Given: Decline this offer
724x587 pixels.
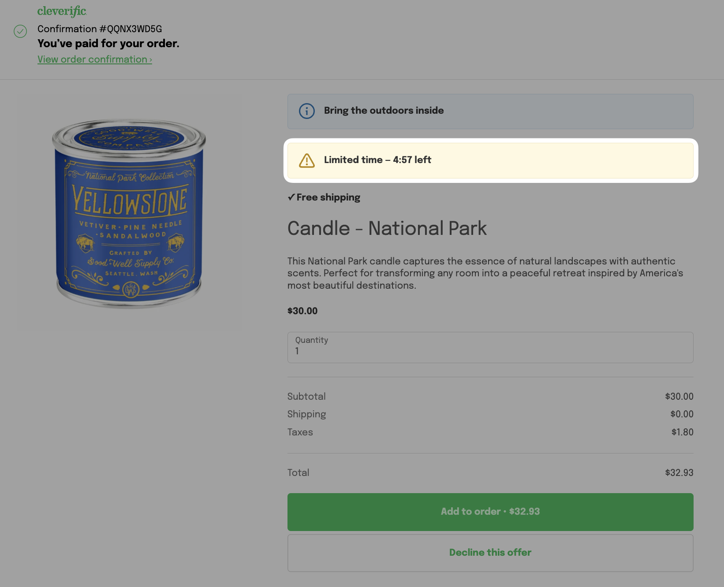Looking at the screenshot, I should [x=490, y=553].
